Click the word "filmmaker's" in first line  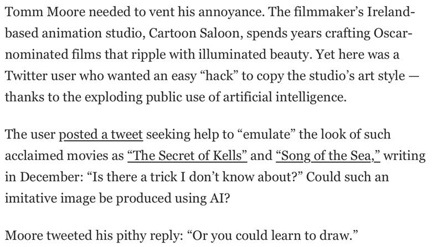pyautogui.click(x=310, y=12)
